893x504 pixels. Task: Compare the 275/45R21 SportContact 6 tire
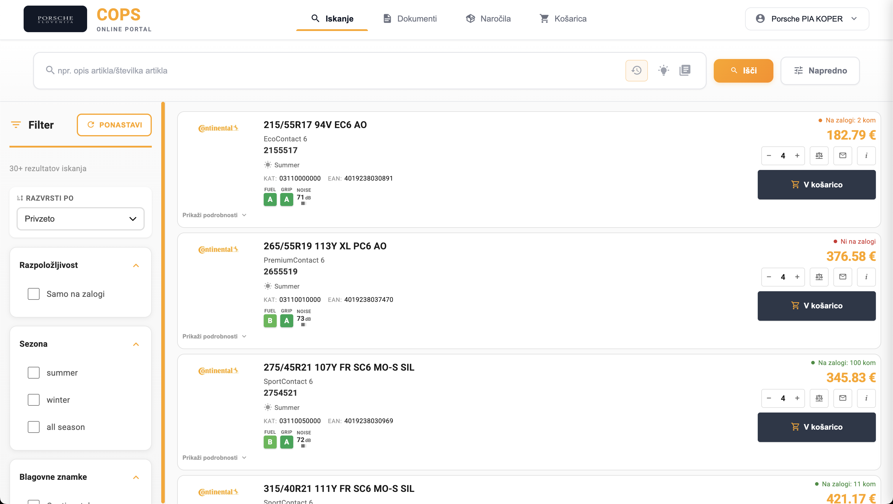pos(819,398)
